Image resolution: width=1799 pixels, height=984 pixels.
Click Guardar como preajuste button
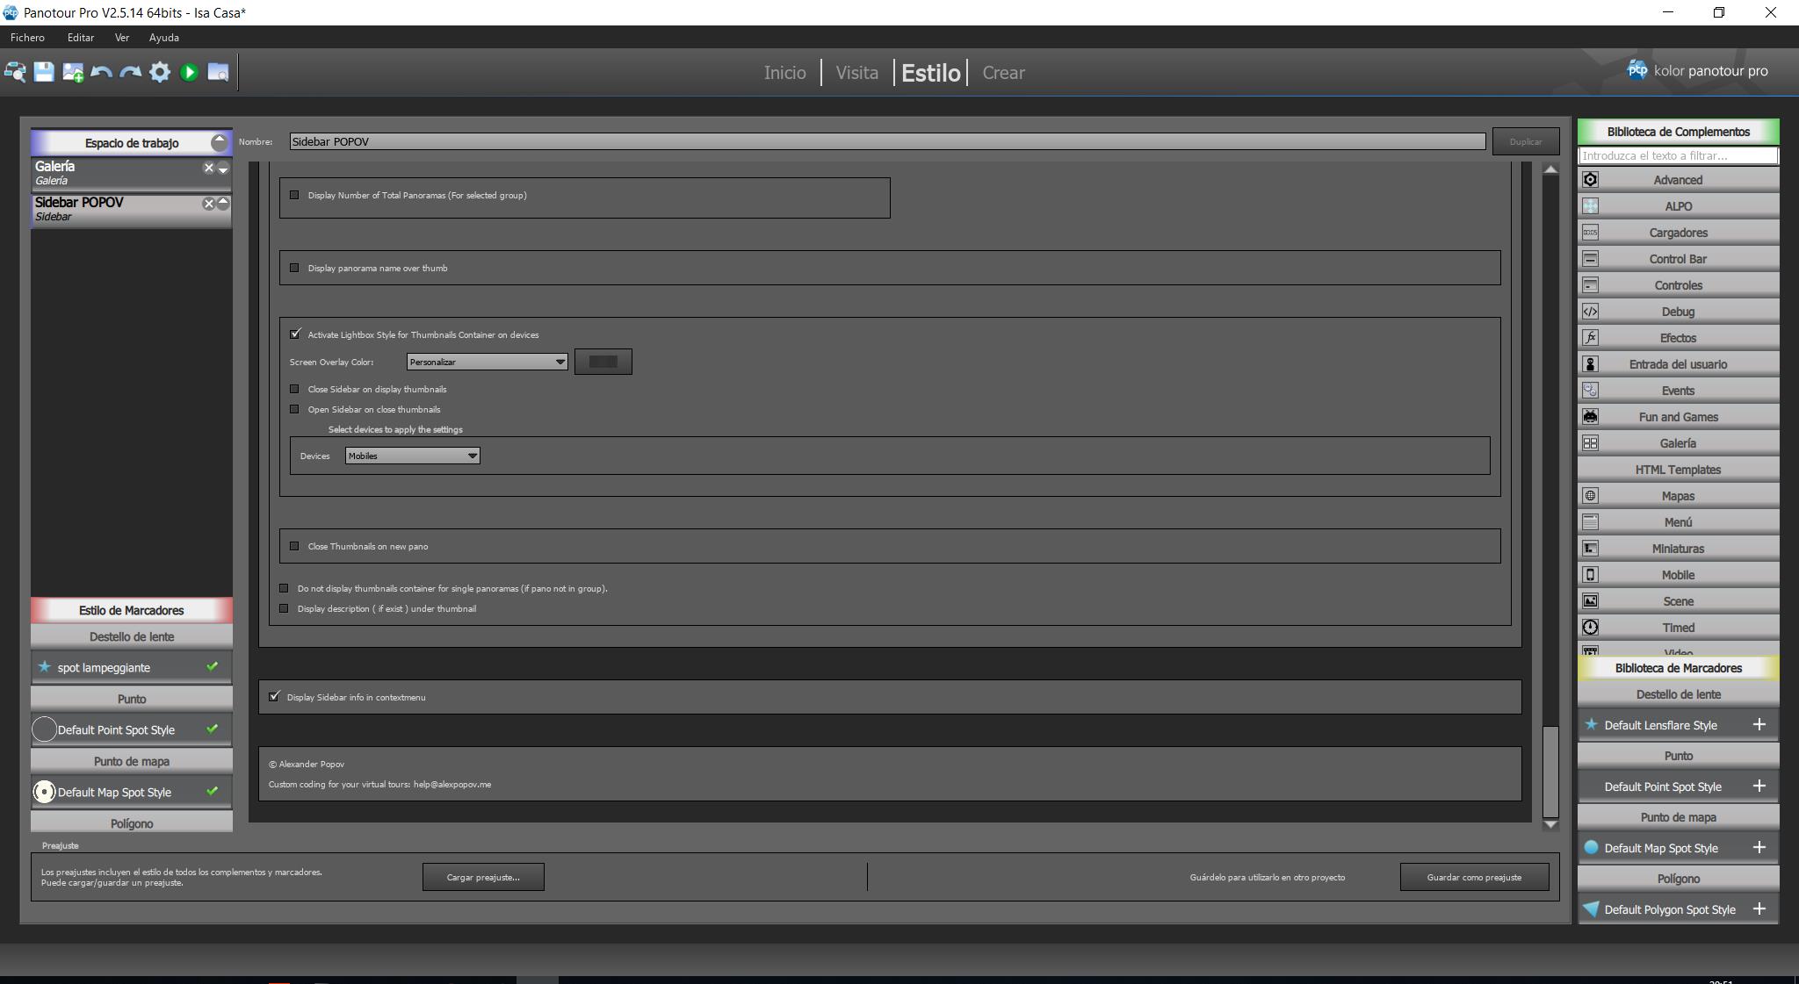pyautogui.click(x=1474, y=877)
